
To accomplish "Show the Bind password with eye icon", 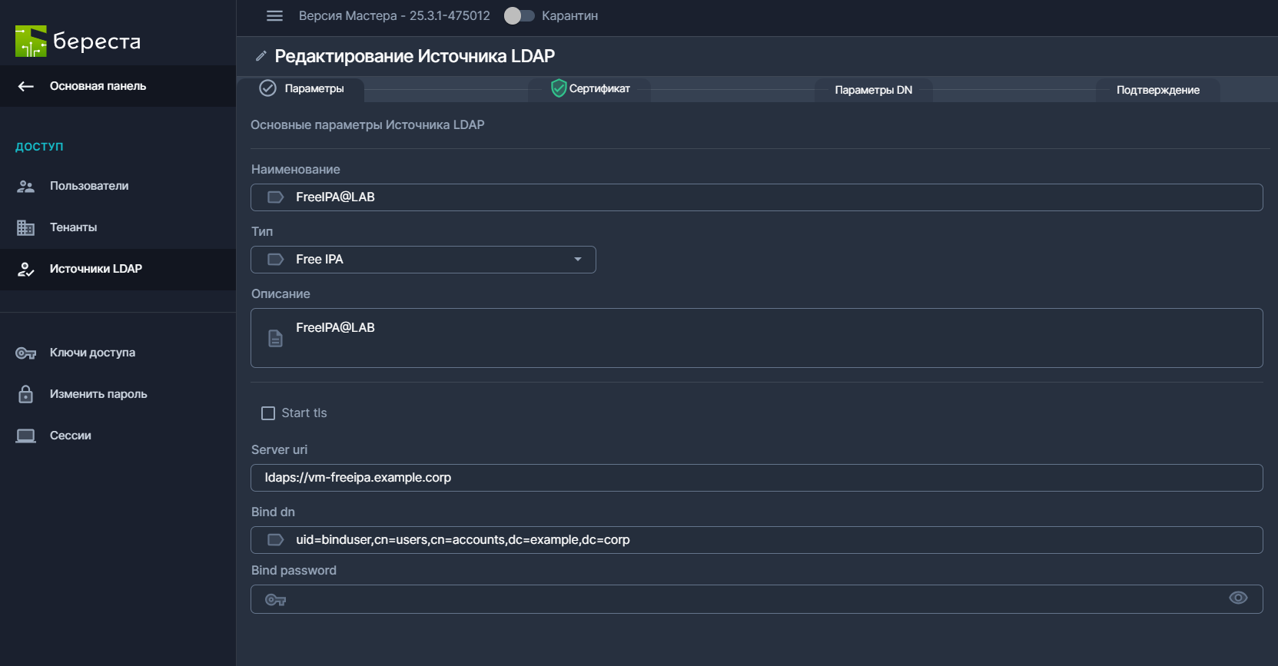I will [x=1237, y=598].
